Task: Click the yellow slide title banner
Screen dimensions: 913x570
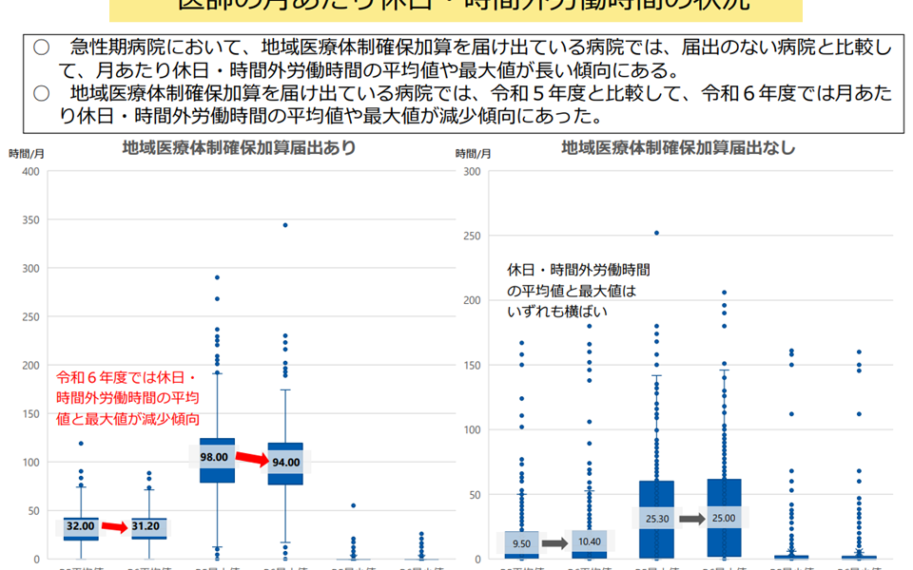Action: click(x=456, y=8)
